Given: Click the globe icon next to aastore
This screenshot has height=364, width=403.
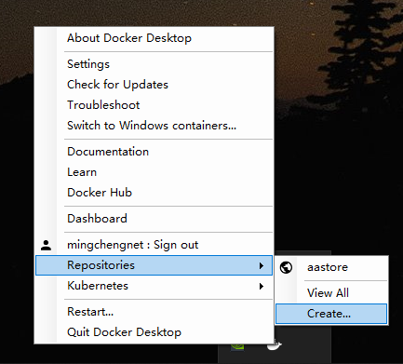Looking at the screenshot, I should 286,267.
